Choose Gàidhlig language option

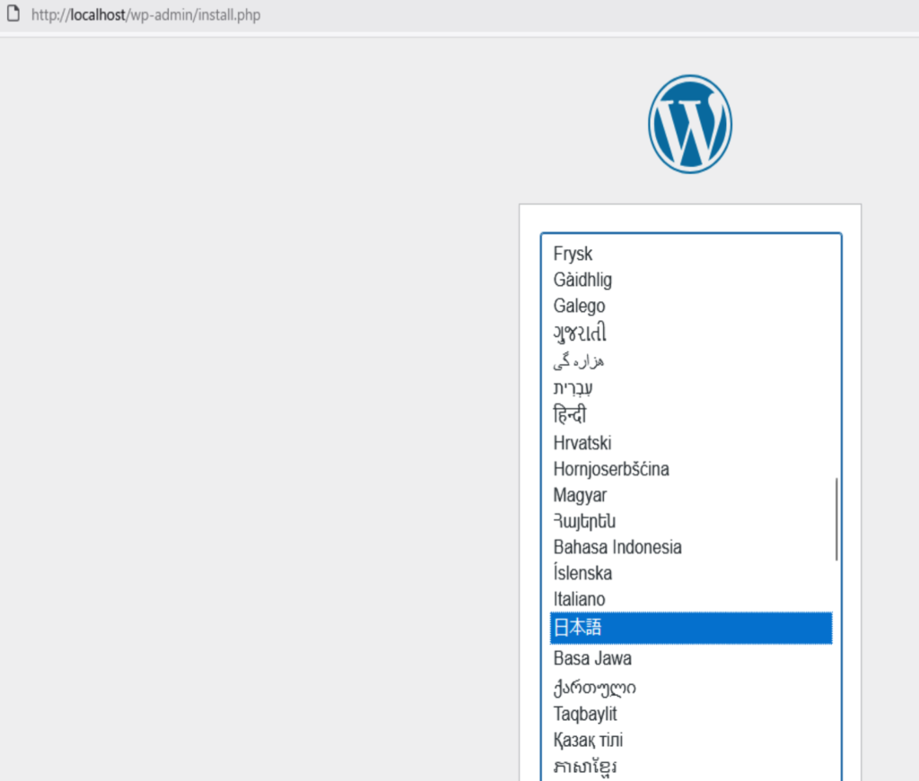click(582, 280)
